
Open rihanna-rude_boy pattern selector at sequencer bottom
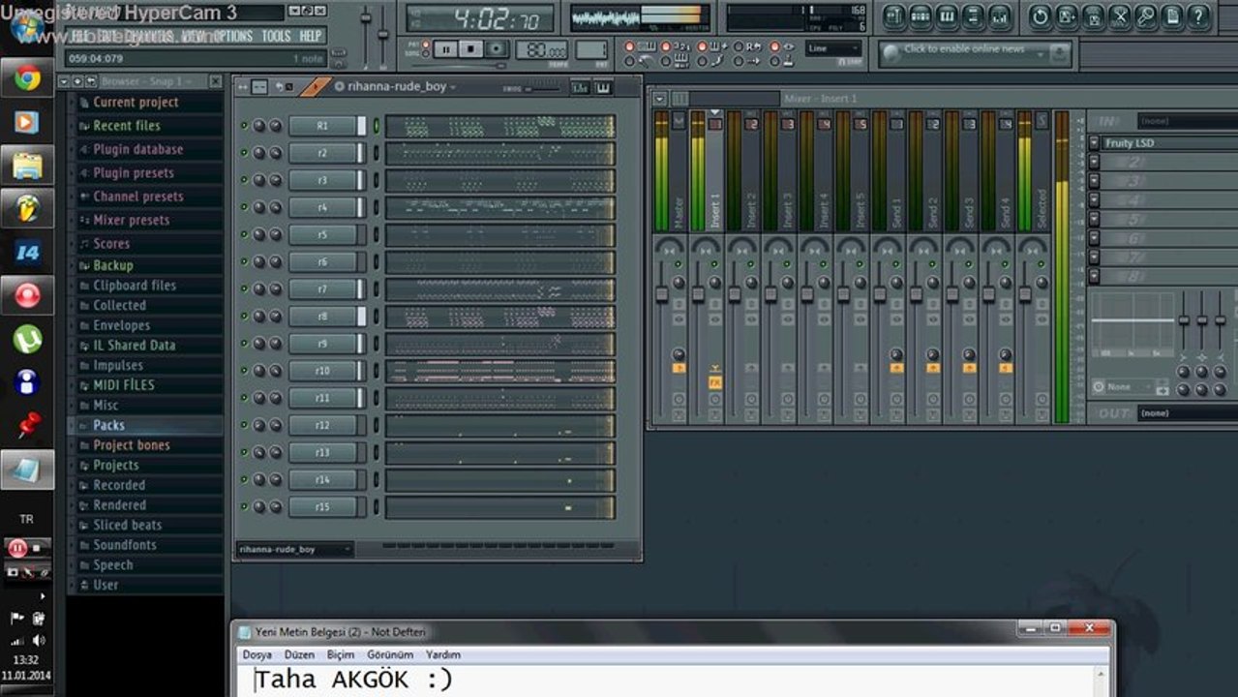pos(294,549)
